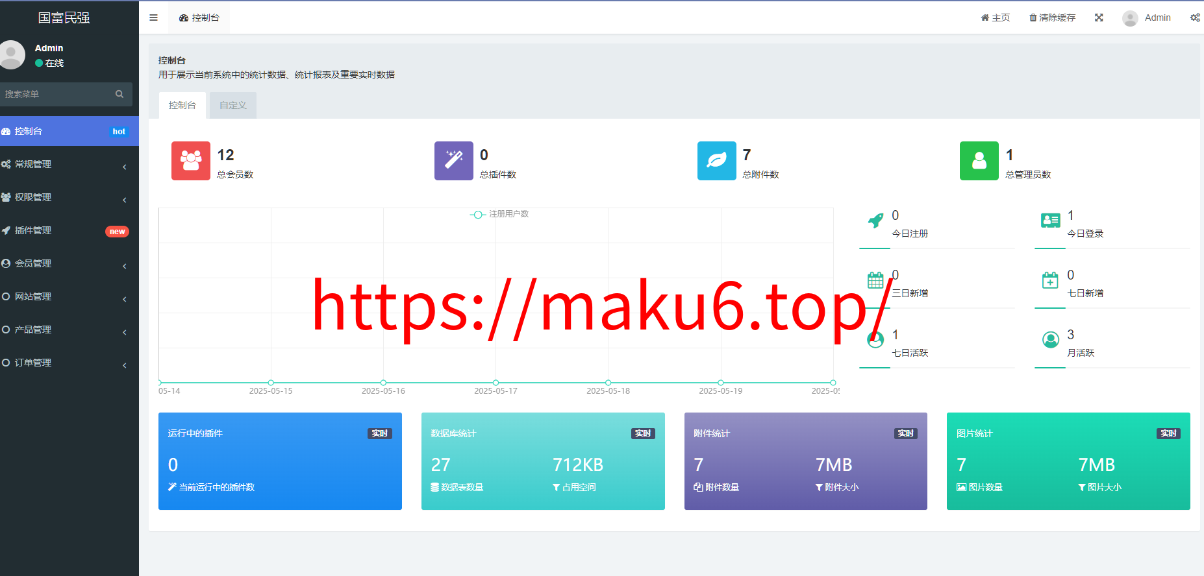Viewport: 1204px width, 576px height.
Task: Open the Admin user dropdown in top bar
Action: pyautogui.click(x=1147, y=18)
